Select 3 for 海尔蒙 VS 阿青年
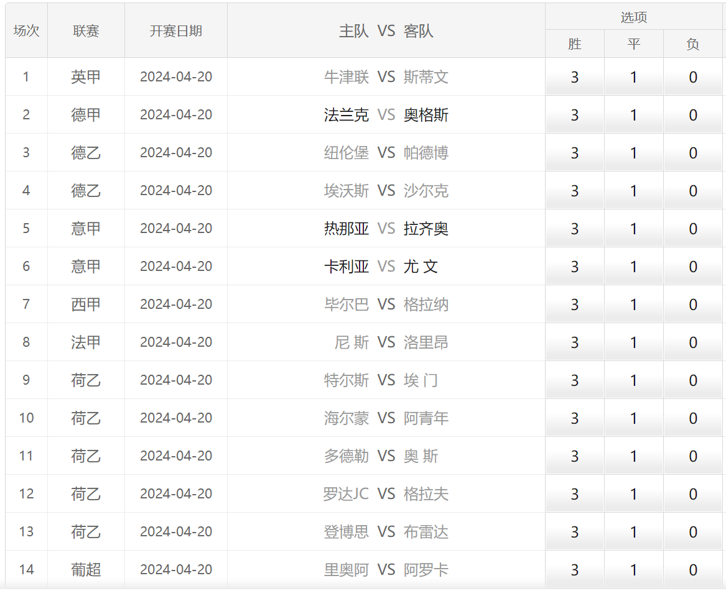This screenshot has width=726, height=591. coord(575,418)
